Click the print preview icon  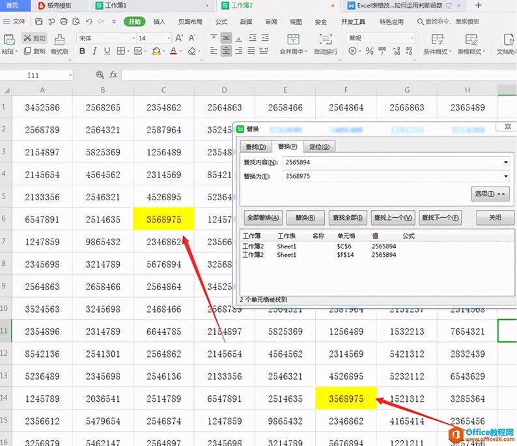(76, 21)
